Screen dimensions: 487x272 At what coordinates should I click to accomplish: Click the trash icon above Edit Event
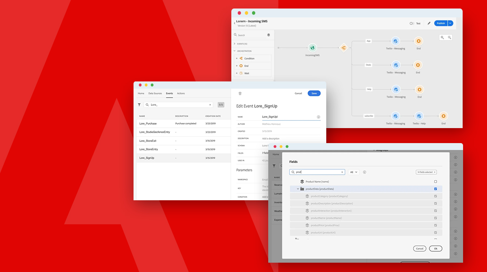pyautogui.click(x=240, y=93)
